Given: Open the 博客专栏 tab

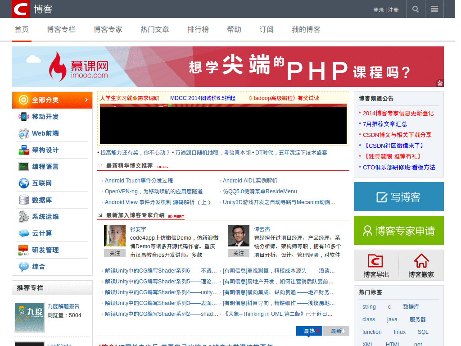Looking at the screenshot, I should 61,29.
